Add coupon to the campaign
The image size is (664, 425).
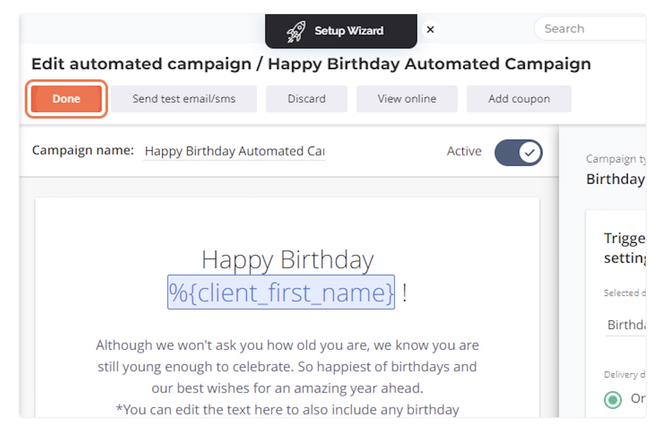tap(519, 99)
